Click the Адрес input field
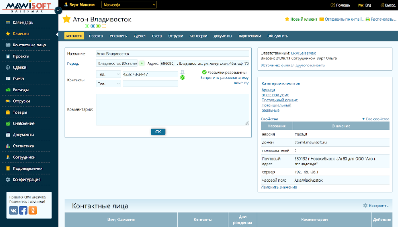 (204, 63)
